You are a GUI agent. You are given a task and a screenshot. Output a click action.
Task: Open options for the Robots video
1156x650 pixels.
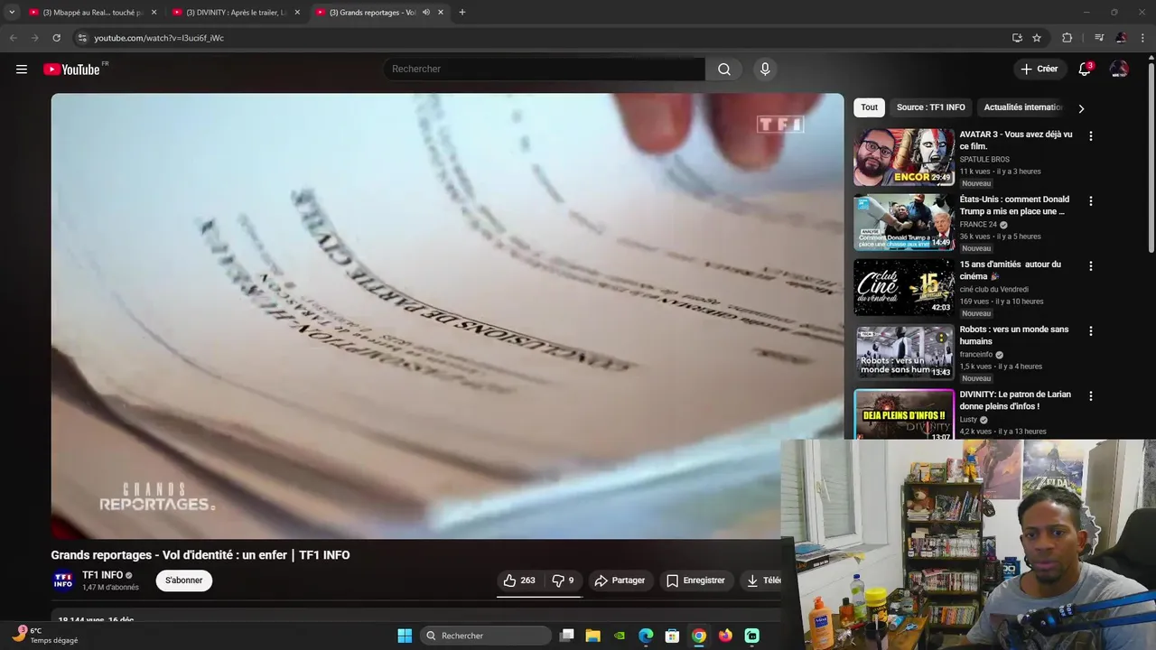1090,331
